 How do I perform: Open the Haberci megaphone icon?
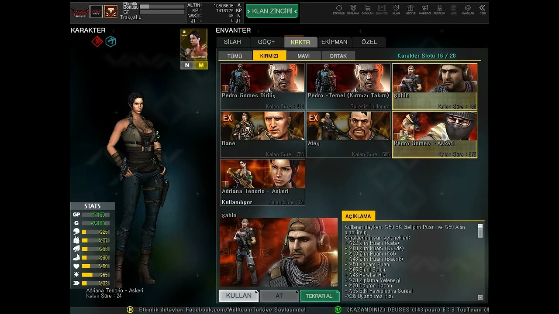click(x=425, y=10)
